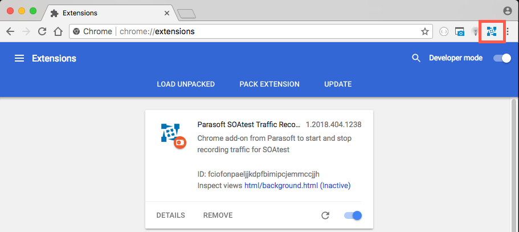Click the Parasoft SOAtest toolbar extension icon
519x232 pixels.
pos(492,31)
